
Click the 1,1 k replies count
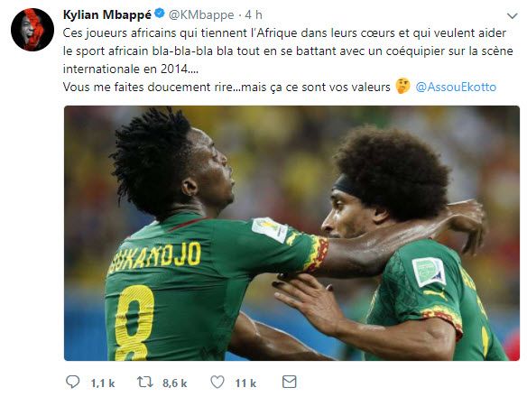click(103, 383)
